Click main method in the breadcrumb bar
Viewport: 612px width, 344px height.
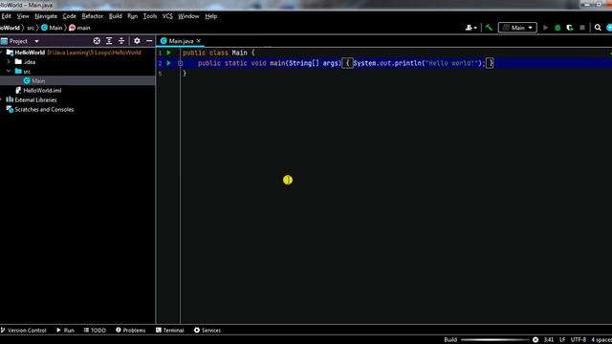click(79, 28)
